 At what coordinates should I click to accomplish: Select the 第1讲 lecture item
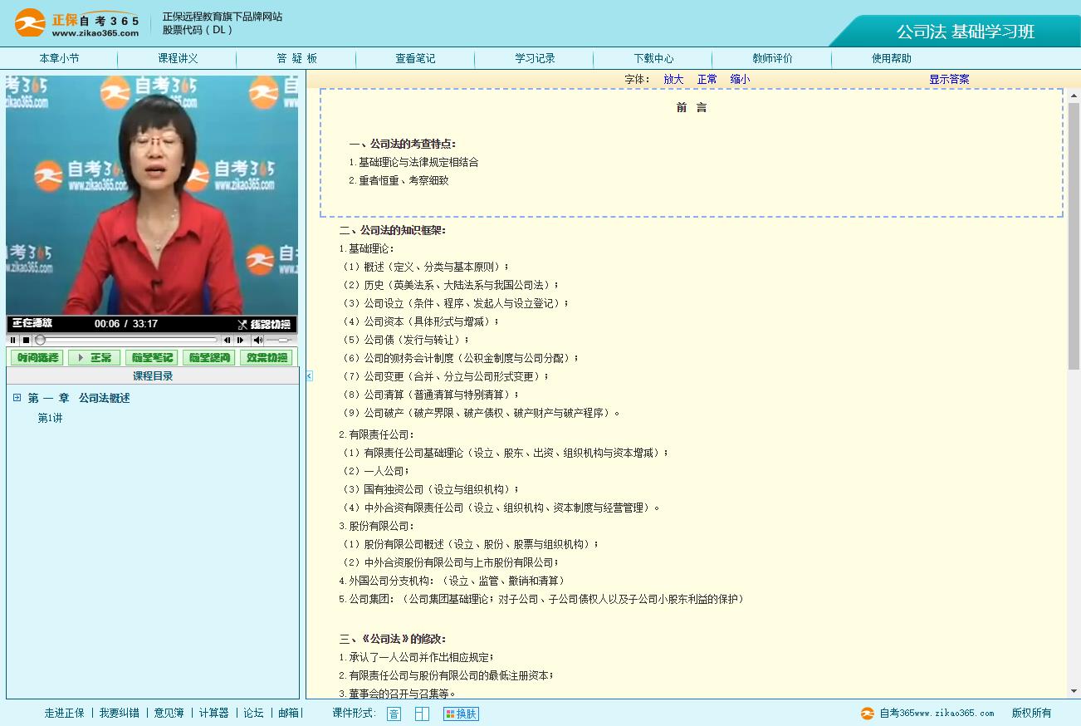pos(50,418)
